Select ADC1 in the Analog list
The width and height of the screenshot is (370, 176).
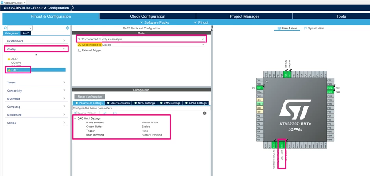(x=15, y=59)
